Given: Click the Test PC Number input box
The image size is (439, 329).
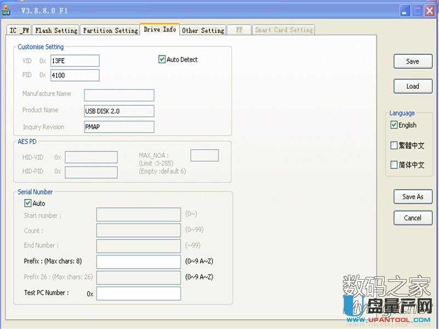Looking at the screenshot, I should (138, 293).
